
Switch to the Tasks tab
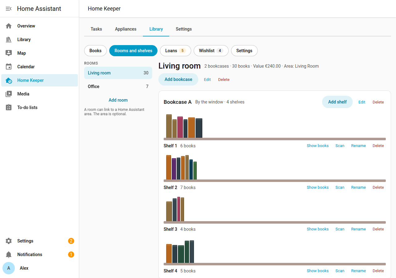(x=96, y=29)
